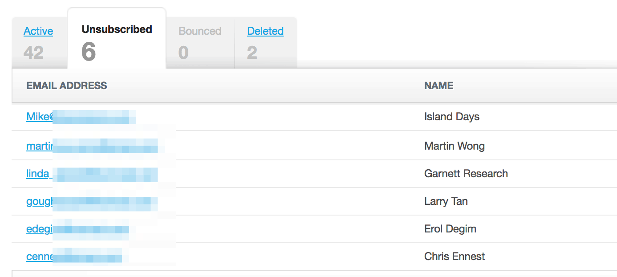Select the Island Days name cell
The width and height of the screenshot is (617, 277).
(x=452, y=117)
